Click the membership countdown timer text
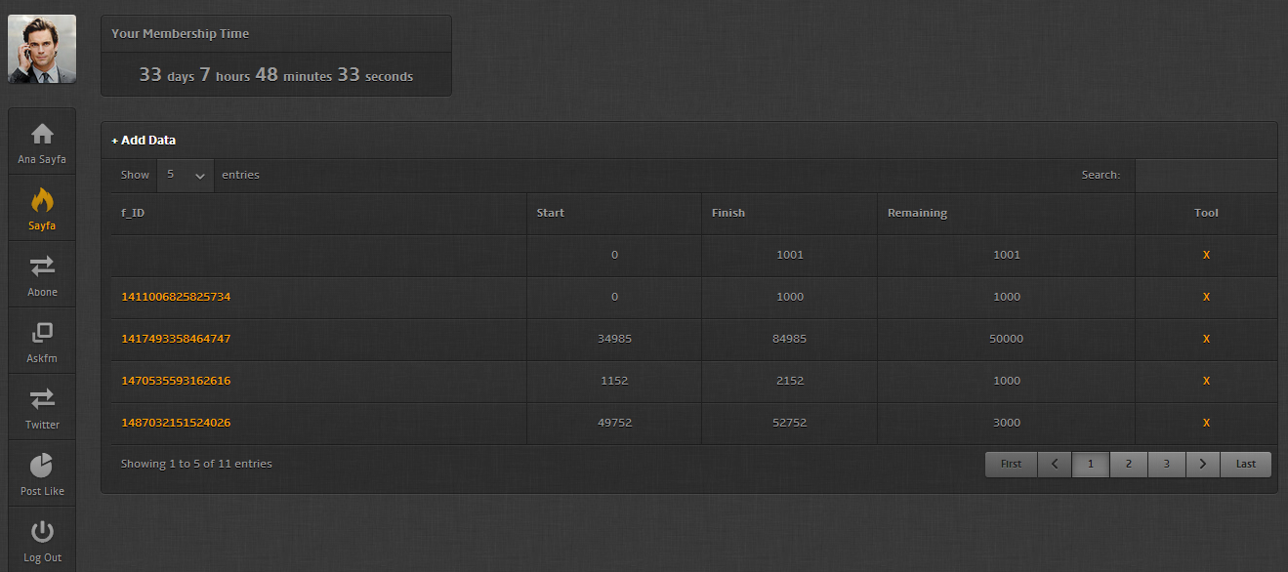Screen dimensions: 1288x572 coord(275,74)
